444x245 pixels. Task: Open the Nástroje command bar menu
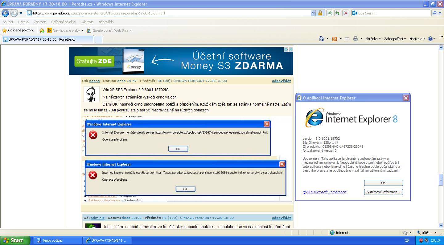point(417,39)
